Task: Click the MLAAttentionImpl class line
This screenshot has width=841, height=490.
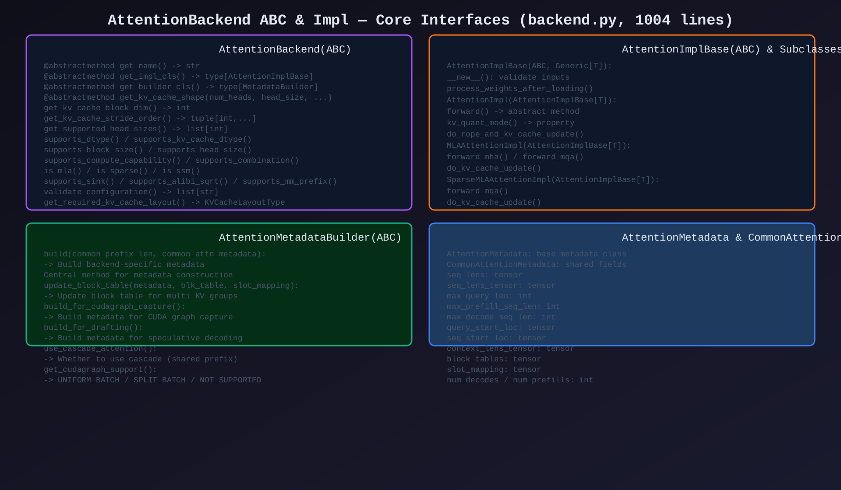Action: point(539,146)
